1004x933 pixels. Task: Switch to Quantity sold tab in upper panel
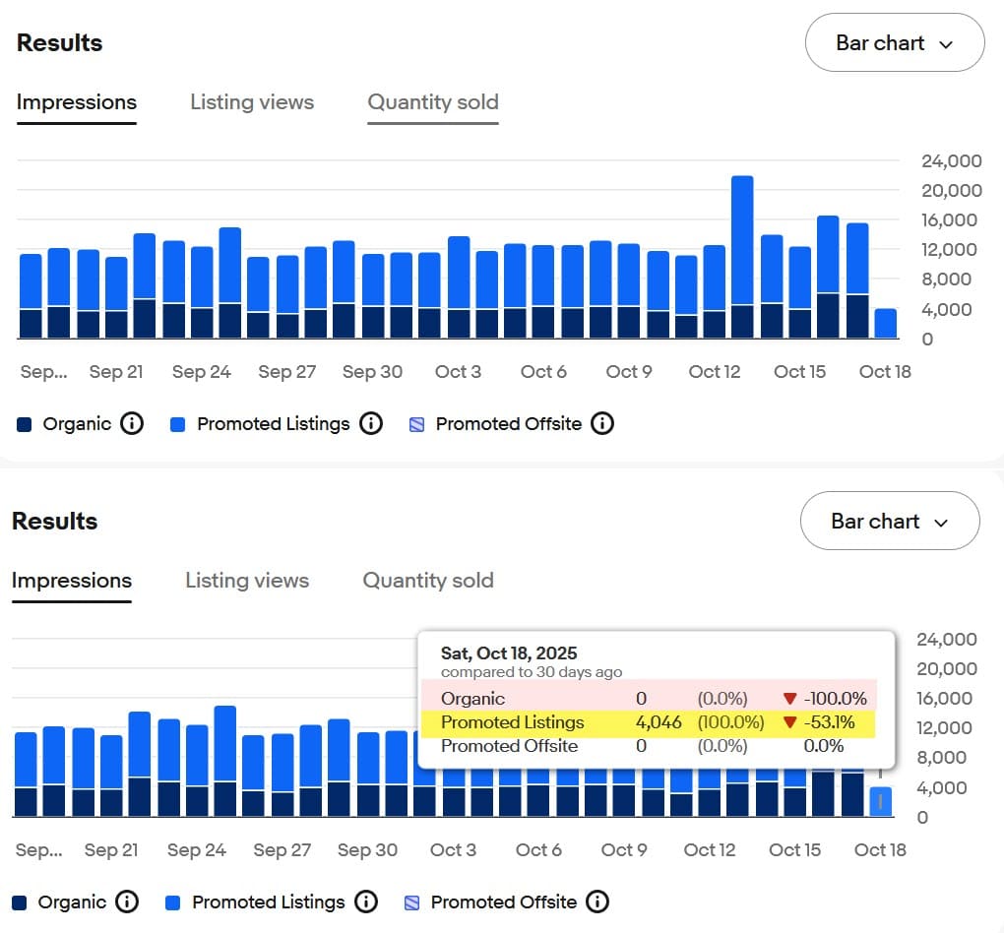432,102
